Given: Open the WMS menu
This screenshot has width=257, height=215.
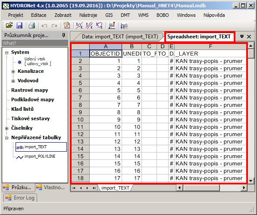Looking at the screenshot, I should [143, 15].
